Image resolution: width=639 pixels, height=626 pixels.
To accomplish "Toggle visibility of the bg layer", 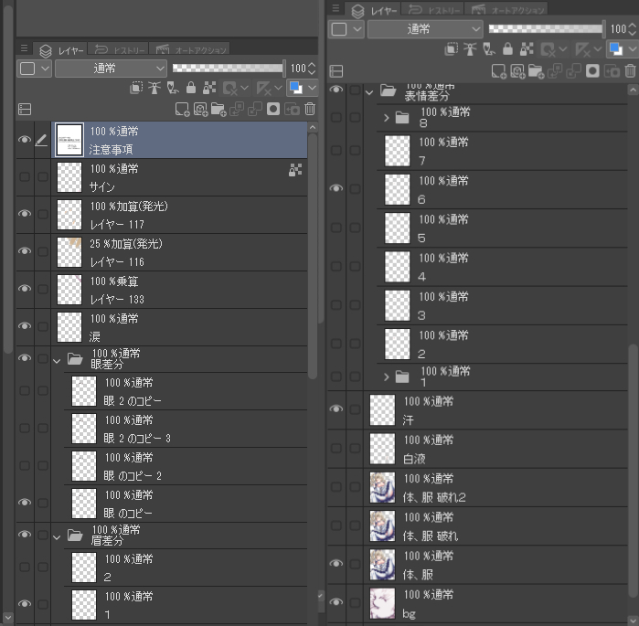I will coord(336,602).
